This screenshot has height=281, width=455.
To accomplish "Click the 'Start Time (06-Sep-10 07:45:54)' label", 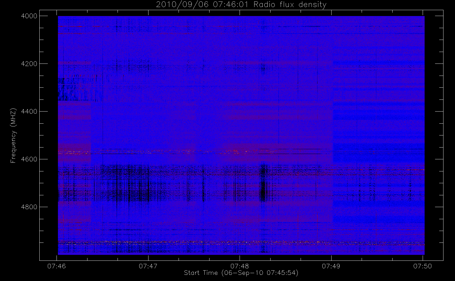I will click(x=241, y=273).
